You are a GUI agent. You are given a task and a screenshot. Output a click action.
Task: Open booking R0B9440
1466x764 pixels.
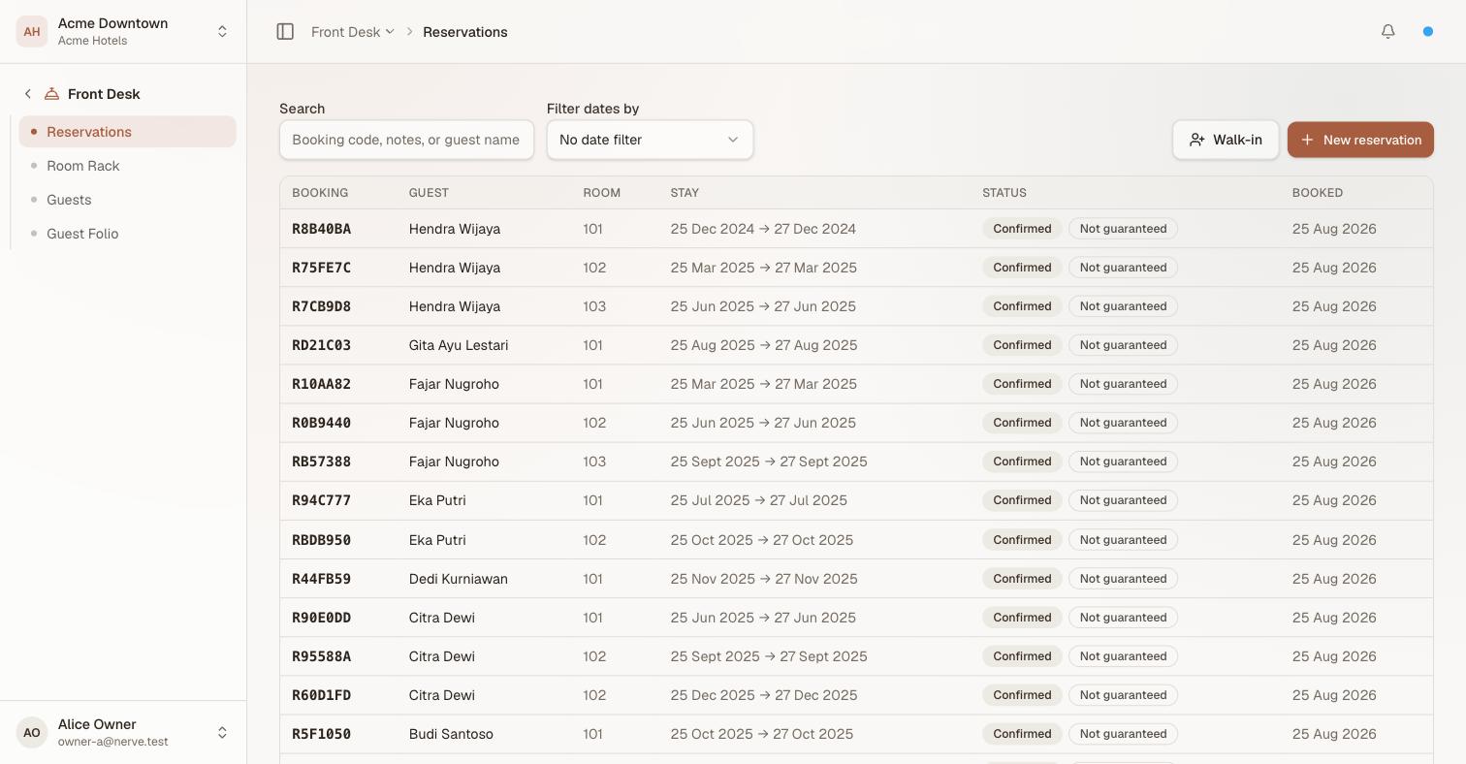pos(321,423)
